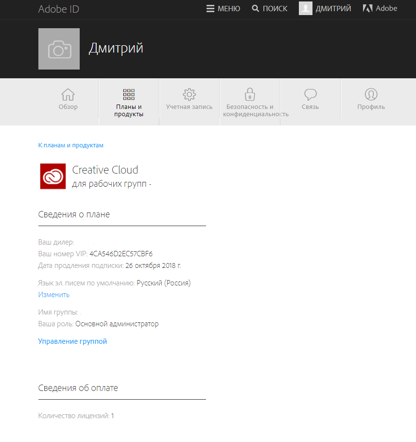Click the user avatar icon in header
Viewport: 416px width, 442px height.
tap(306, 8)
